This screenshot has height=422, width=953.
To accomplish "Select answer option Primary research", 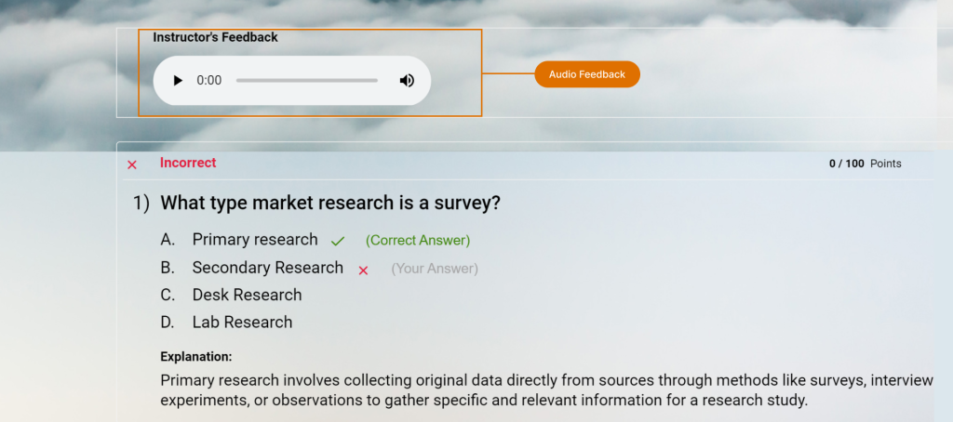I will pyautogui.click(x=254, y=240).
